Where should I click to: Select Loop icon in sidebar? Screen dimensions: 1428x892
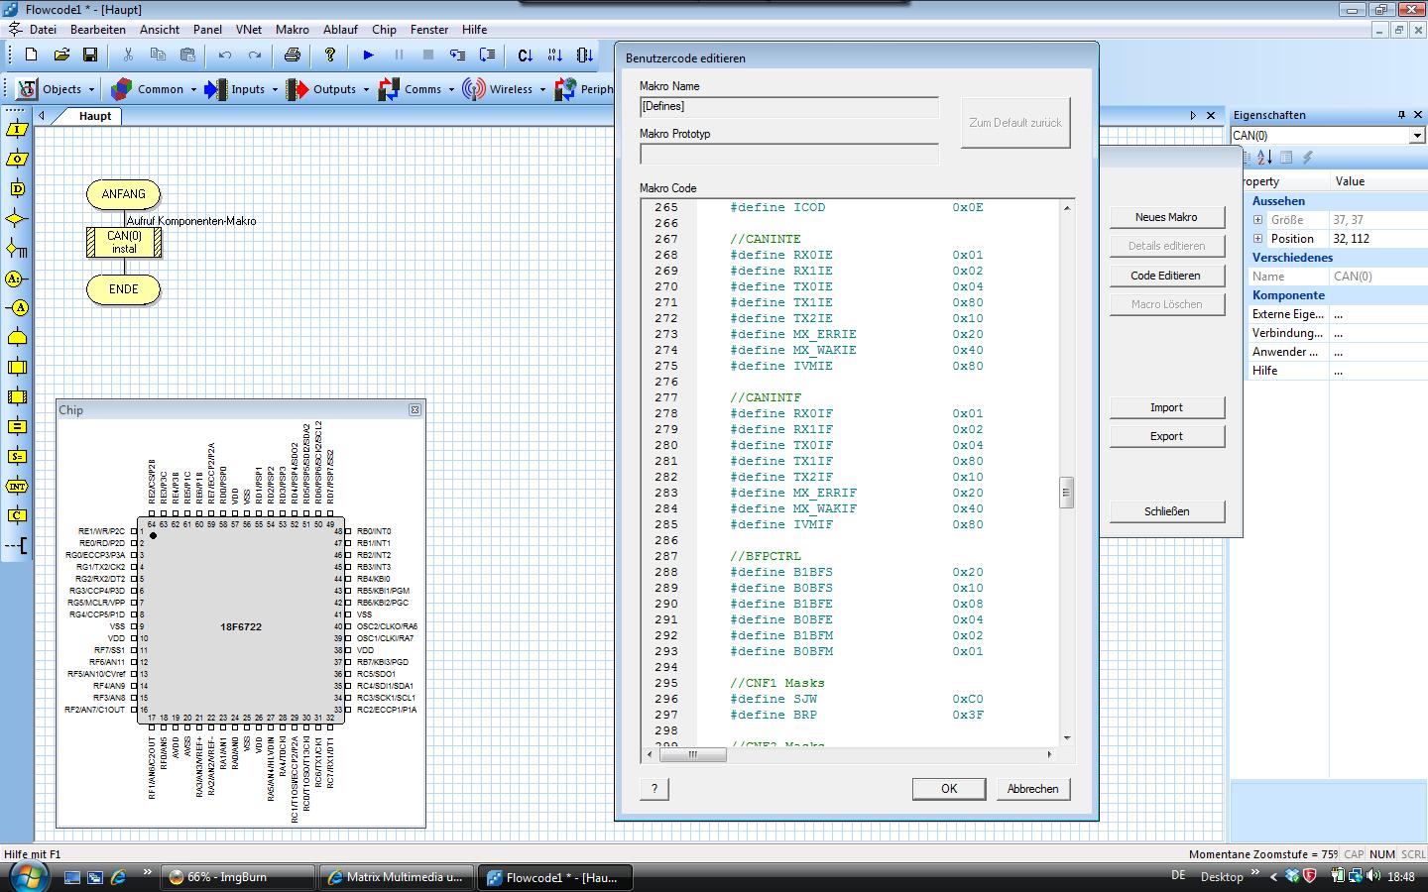pos(17,338)
